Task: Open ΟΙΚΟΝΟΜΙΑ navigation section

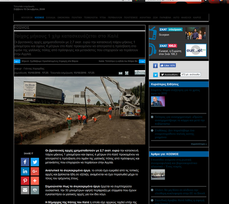Action: click(x=64, y=17)
